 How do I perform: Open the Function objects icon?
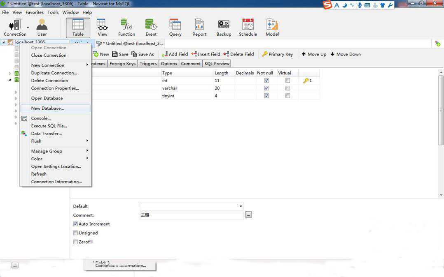tap(126, 28)
